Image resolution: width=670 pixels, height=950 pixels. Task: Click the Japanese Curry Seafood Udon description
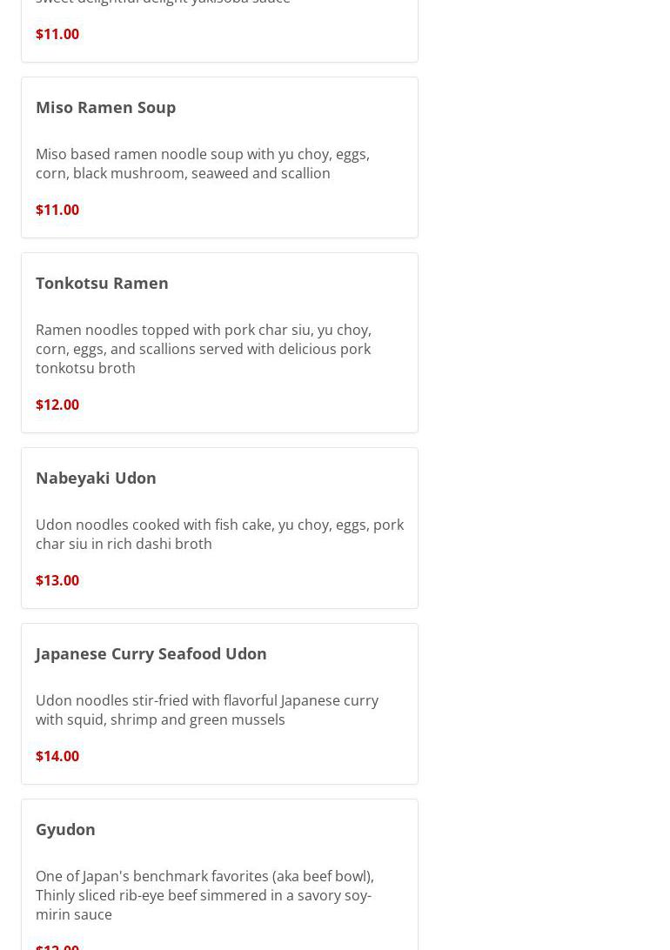(207, 710)
